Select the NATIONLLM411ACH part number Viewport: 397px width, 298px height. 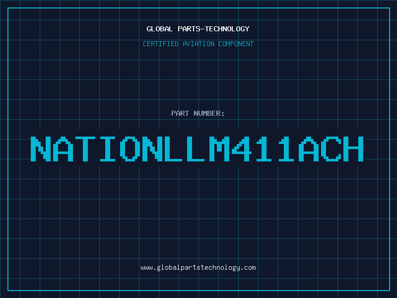click(197, 149)
